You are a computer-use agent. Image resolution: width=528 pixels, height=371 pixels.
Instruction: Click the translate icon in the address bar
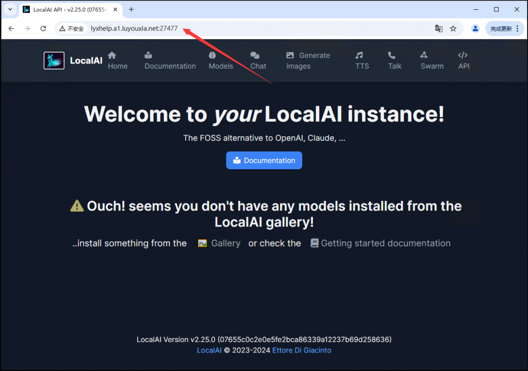439,28
